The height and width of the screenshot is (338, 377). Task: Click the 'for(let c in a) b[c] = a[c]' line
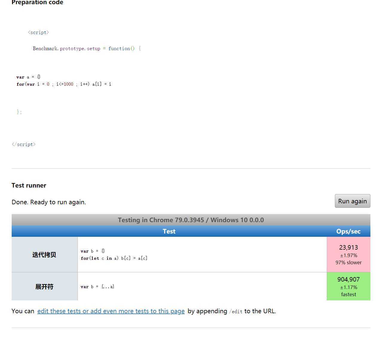[x=114, y=258]
